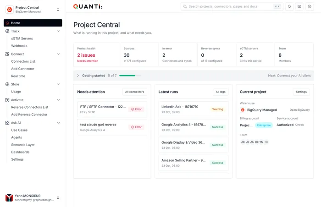
Task: Click the Ask AI section icon
Action: point(7,123)
